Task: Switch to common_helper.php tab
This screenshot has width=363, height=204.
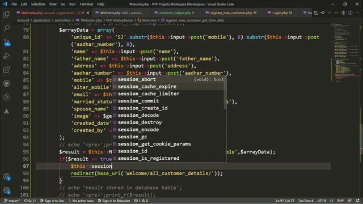Action: click(x=177, y=13)
